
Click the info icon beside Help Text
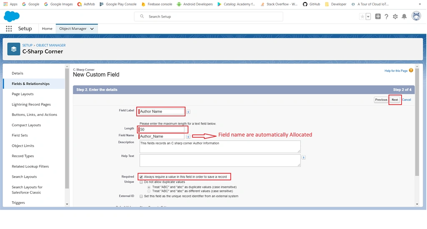point(304,157)
